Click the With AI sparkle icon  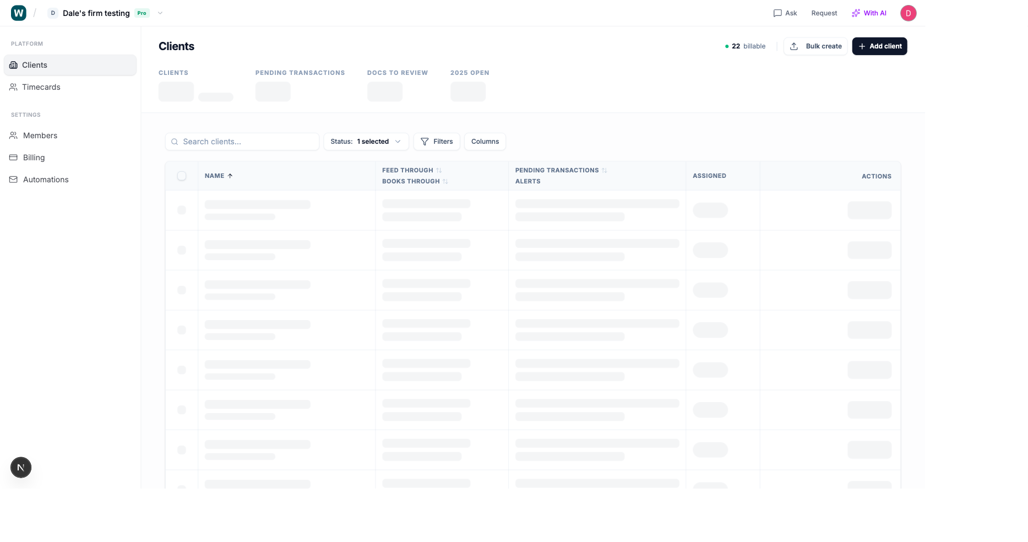click(855, 13)
